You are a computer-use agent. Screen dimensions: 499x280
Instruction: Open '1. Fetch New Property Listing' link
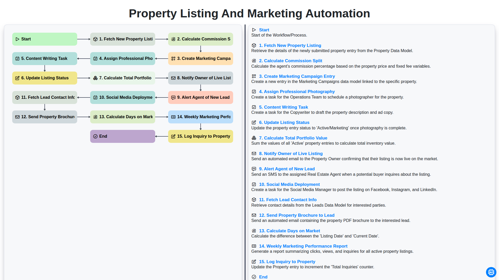tap(290, 45)
